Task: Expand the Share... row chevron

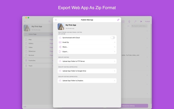Action: [115, 47]
